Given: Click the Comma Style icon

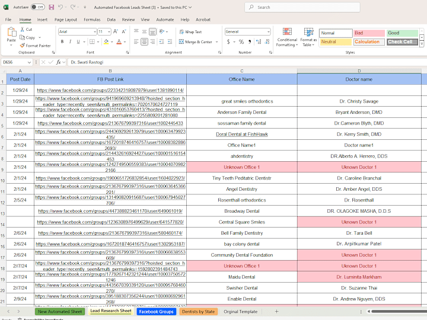Looking at the screenshot, I should tap(250, 41).
